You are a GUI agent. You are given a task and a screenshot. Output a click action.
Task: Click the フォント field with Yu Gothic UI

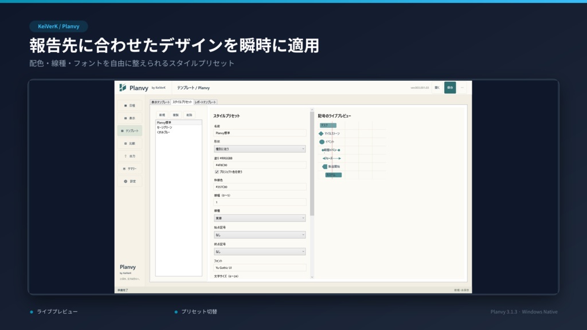(x=260, y=268)
